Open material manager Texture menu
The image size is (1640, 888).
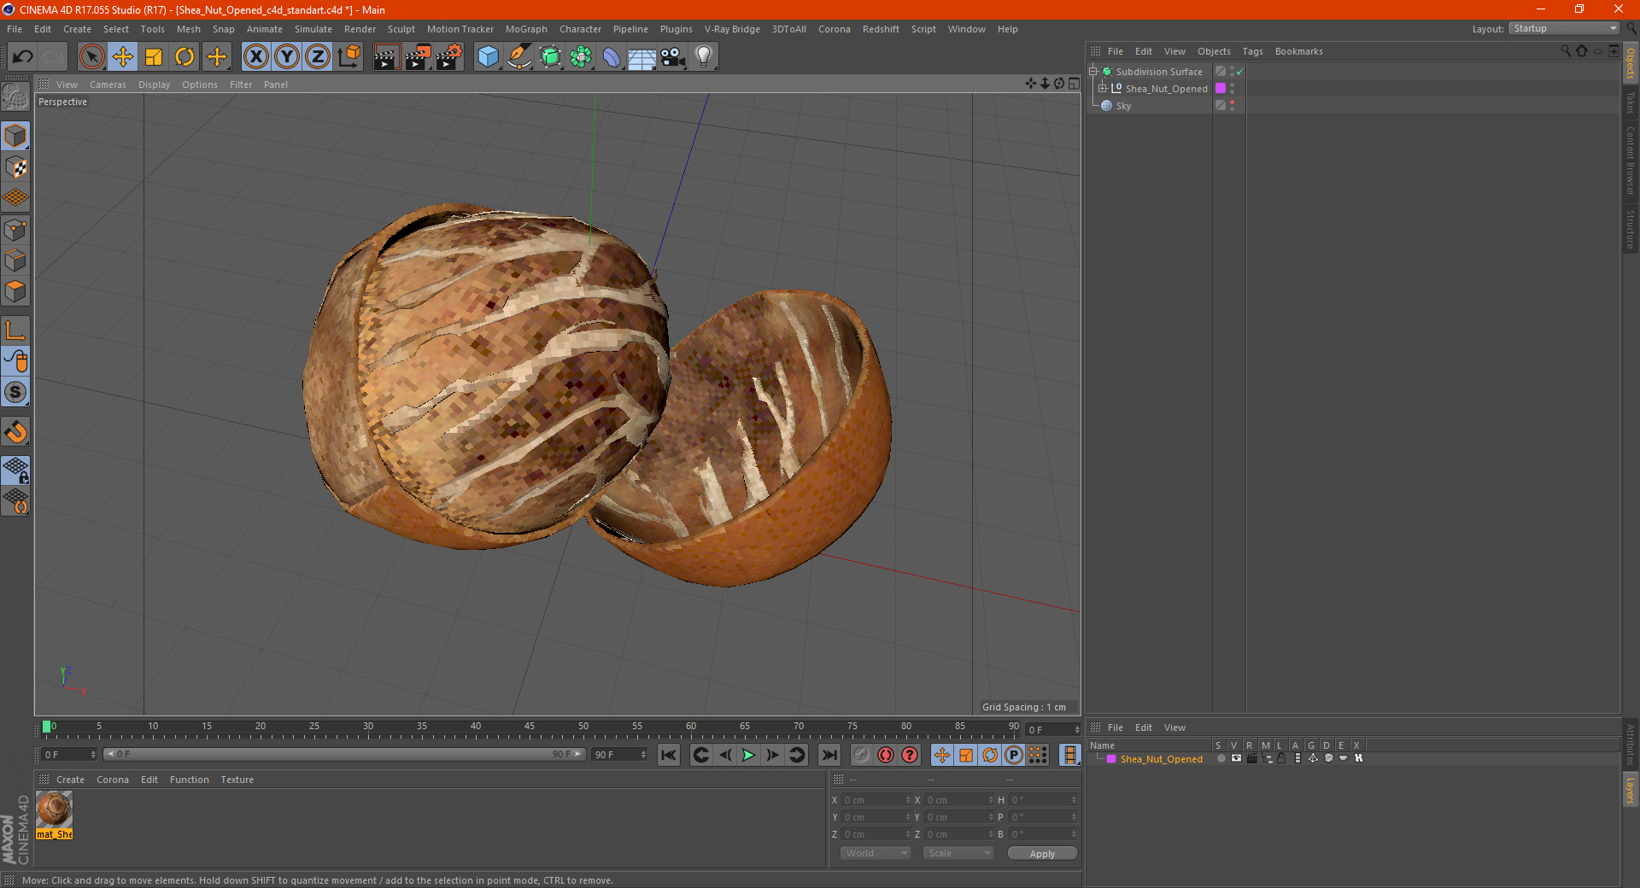point(237,780)
